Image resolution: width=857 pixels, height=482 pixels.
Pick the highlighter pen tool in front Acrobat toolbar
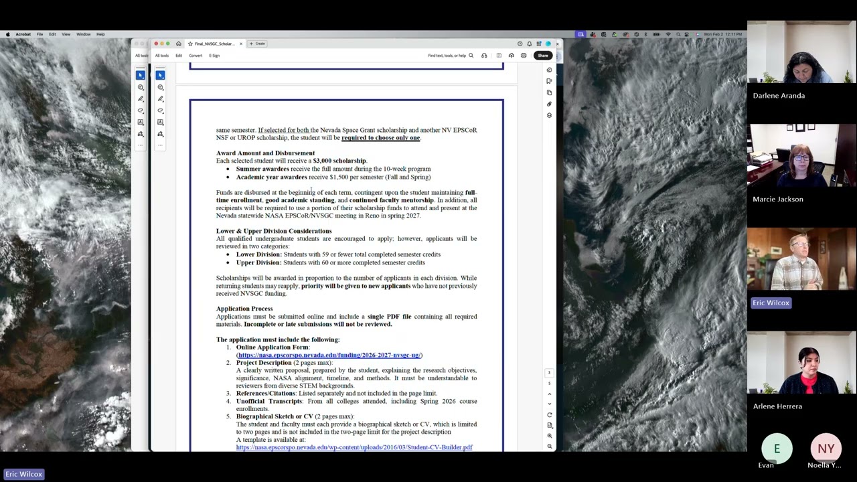(160, 99)
